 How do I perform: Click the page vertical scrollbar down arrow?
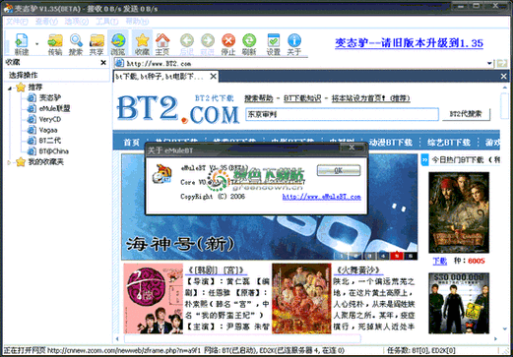pyautogui.click(x=505, y=328)
